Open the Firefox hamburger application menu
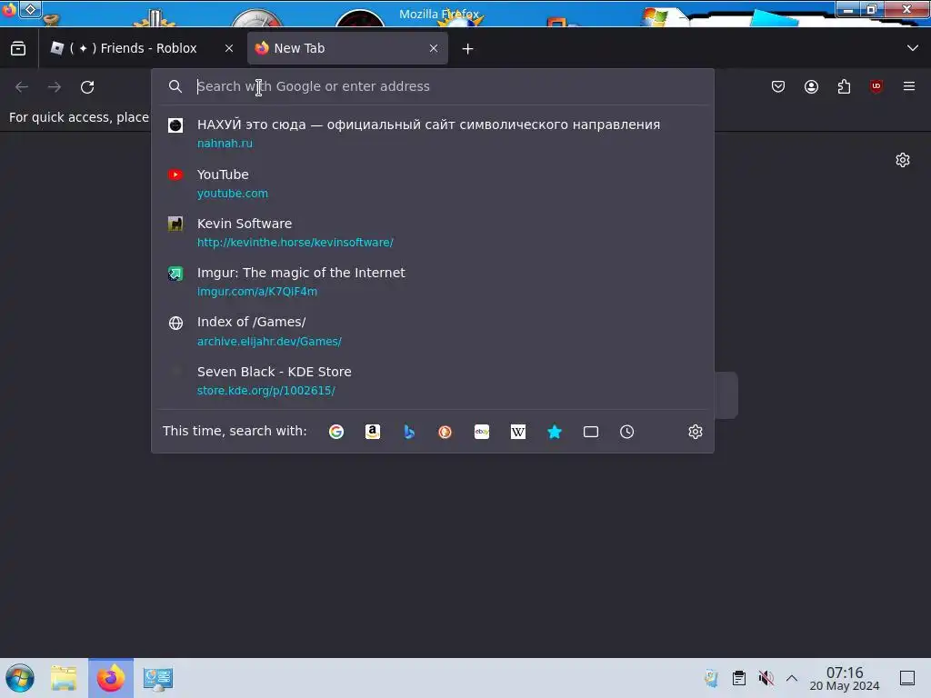The image size is (931, 698). click(909, 86)
